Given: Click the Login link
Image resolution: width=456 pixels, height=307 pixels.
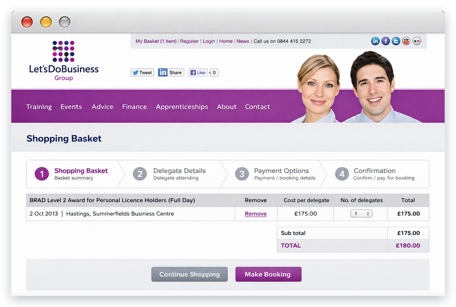Looking at the screenshot, I should [x=209, y=41].
